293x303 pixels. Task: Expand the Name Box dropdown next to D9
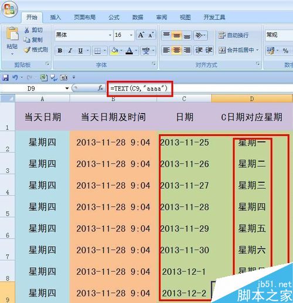click(67, 88)
